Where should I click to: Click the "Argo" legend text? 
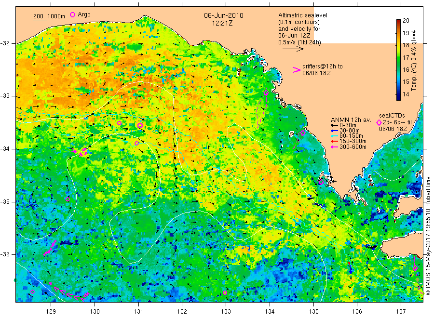pyautogui.click(x=84, y=14)
